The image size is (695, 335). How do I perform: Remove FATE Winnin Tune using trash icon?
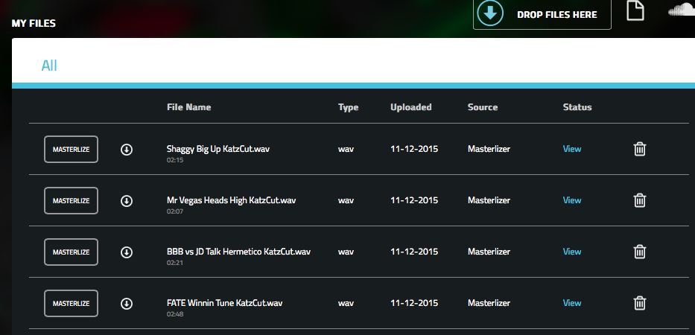[x=639, y=303]
